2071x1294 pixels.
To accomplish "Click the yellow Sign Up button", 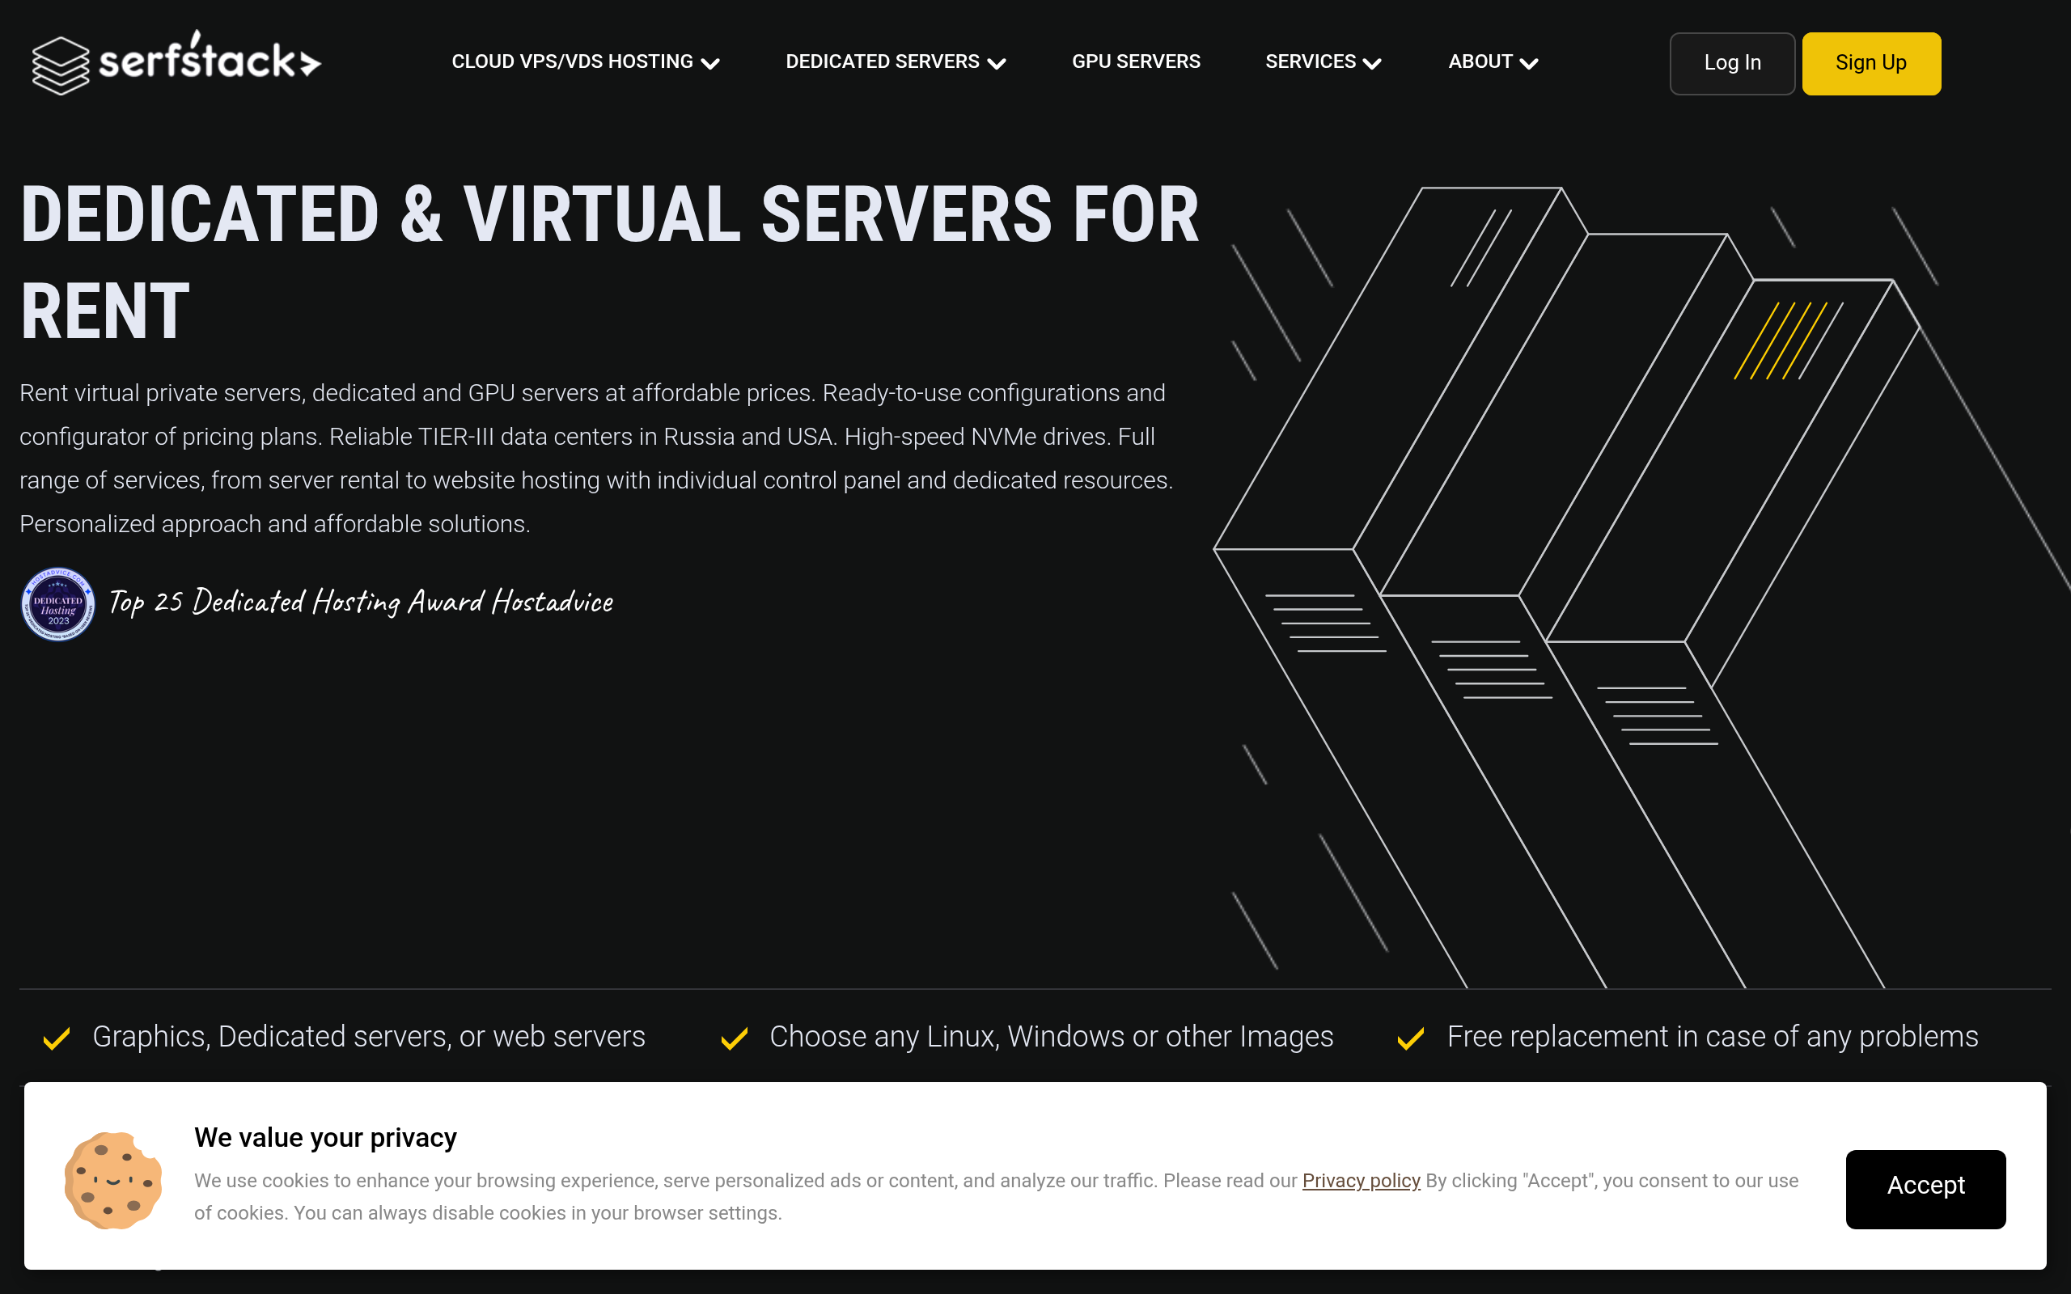I will [1870, 63].
